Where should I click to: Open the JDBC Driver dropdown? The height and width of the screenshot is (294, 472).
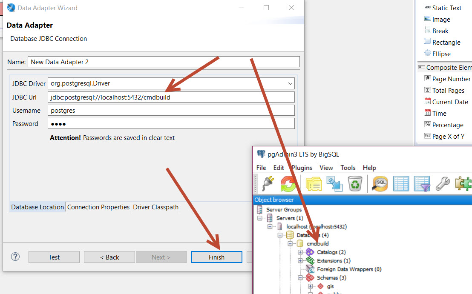(290, 83)
